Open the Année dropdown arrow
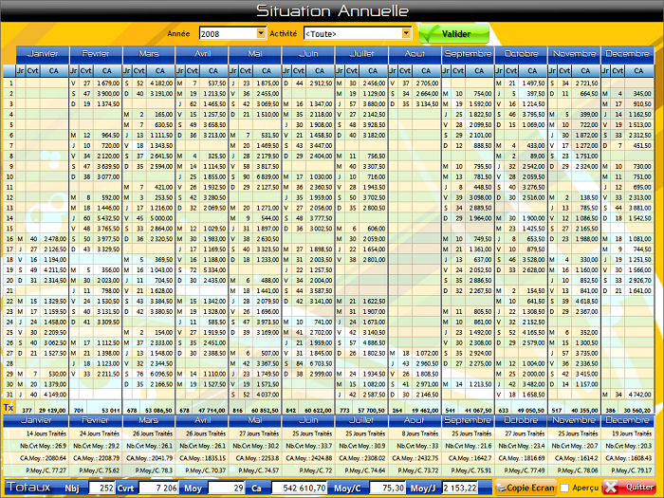 261,33
